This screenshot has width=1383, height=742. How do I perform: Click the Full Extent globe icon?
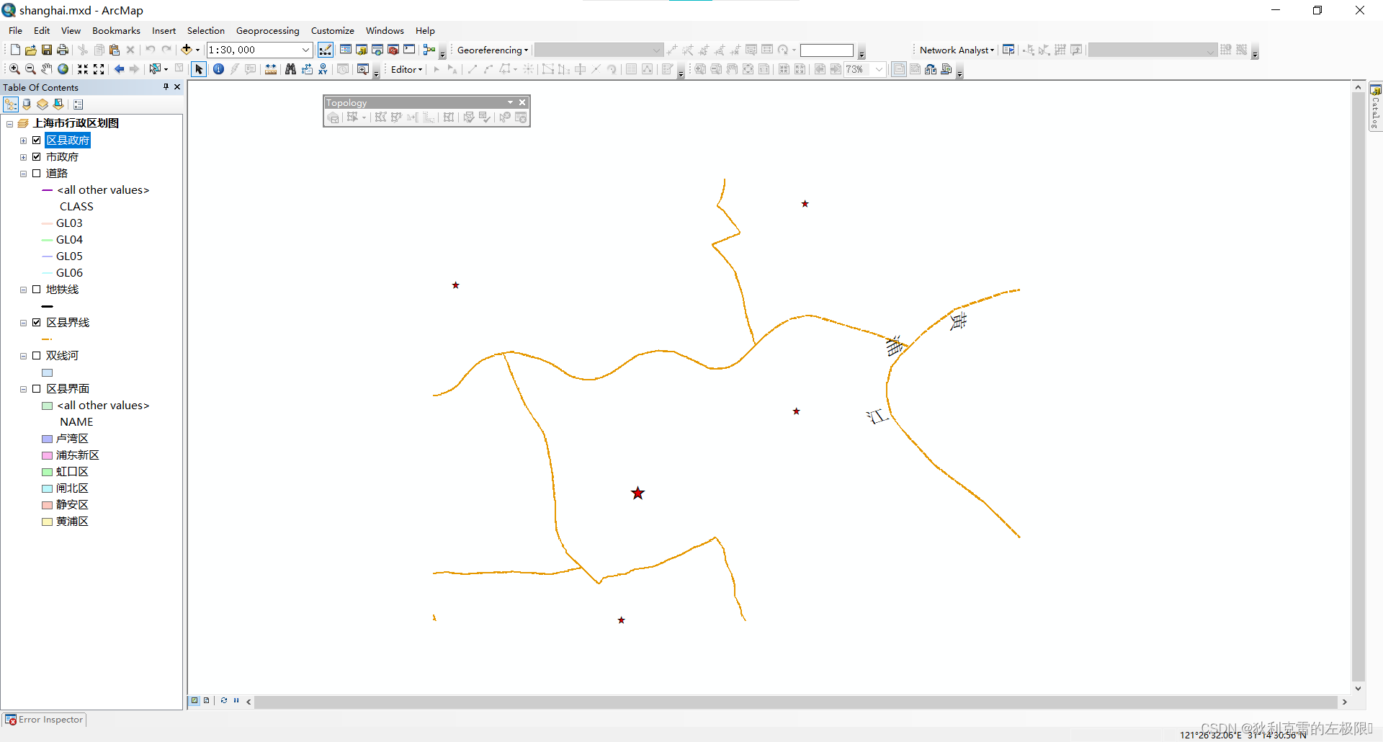pos(63,69)
